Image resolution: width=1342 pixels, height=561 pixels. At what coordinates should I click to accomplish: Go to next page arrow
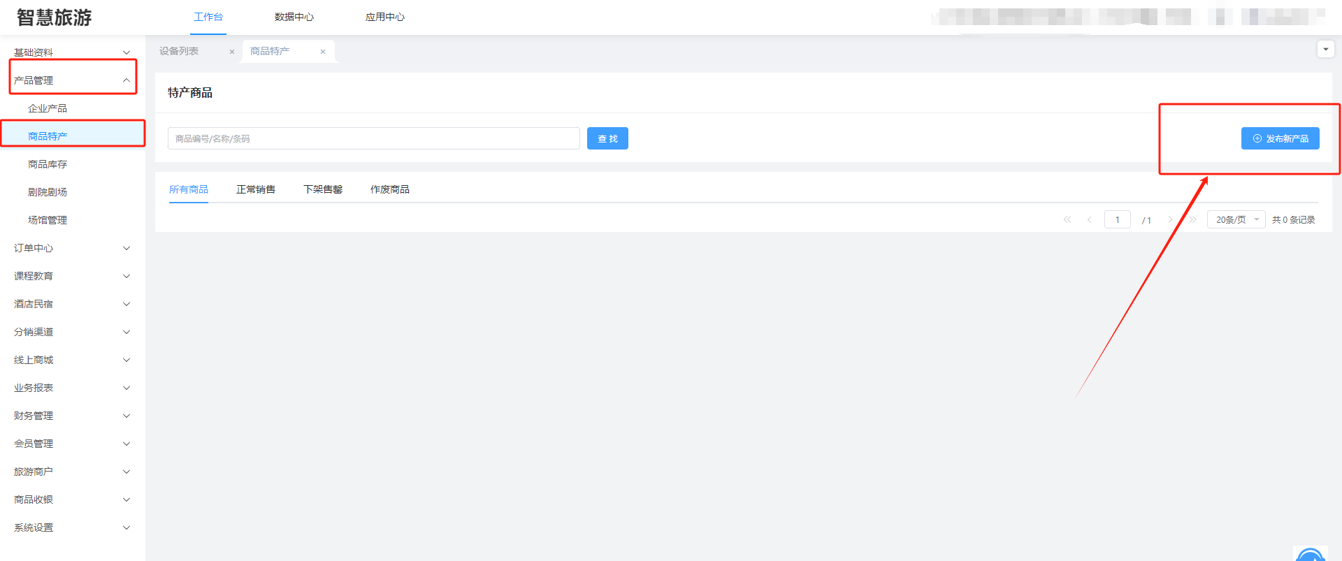tap(1170, 220)
